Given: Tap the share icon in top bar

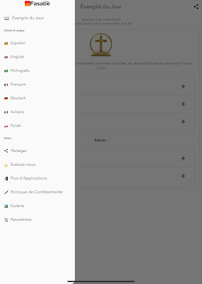Looking at the screenshot, I should [x=196, y=7].
